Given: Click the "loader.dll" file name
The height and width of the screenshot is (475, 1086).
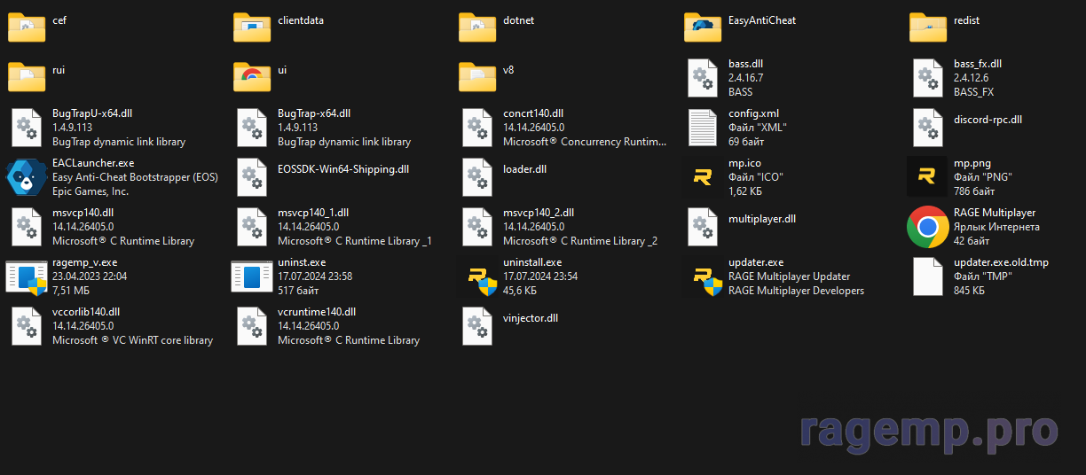Looking at the screenshot, I should [x=524, y=168].
